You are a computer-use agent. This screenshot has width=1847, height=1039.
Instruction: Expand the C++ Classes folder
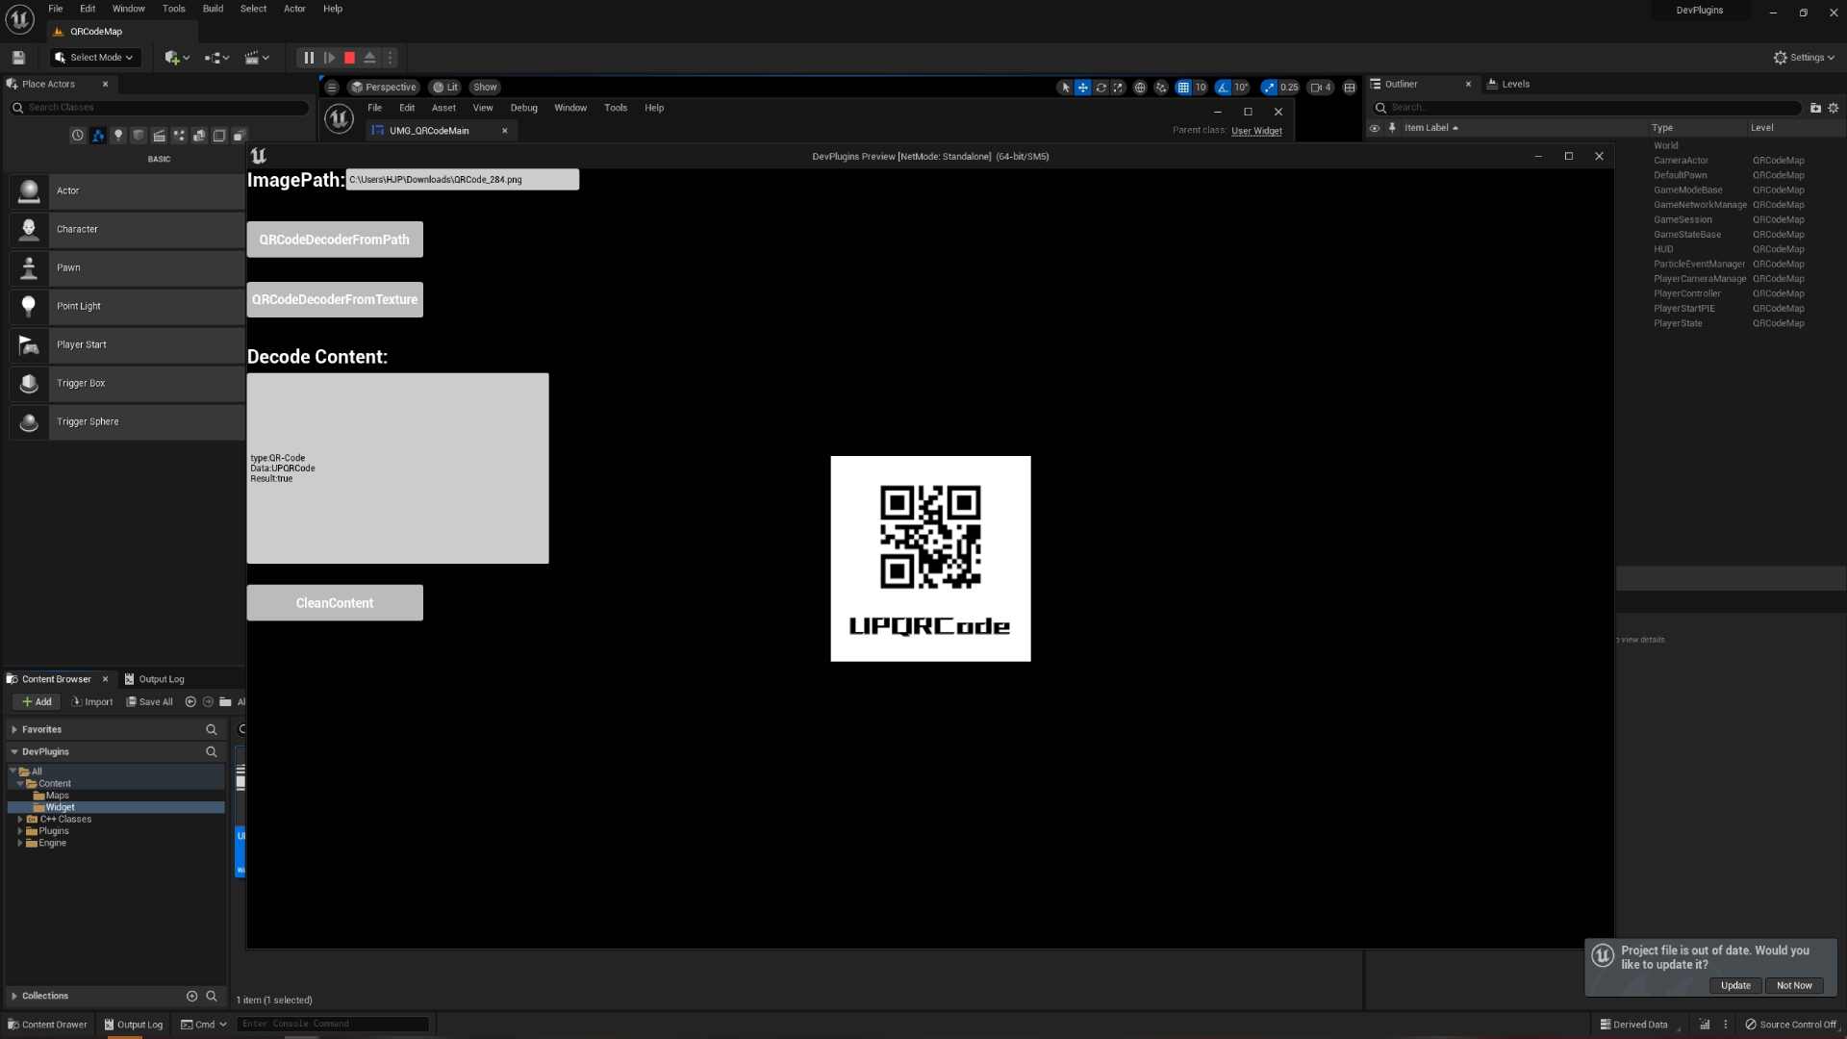pyautogui.click(x=23, y=819)
